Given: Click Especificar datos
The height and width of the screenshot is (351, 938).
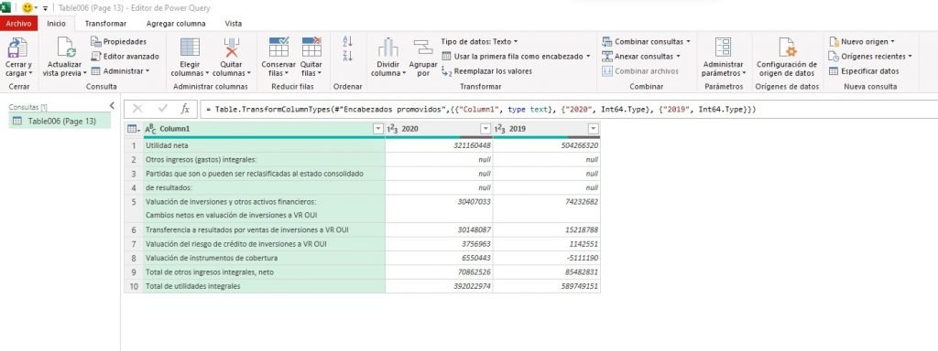Looking at the screenshot, I should [x=864, y=71].
